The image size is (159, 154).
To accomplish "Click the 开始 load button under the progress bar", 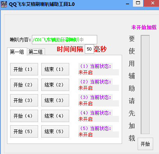I will coord(145,144).
